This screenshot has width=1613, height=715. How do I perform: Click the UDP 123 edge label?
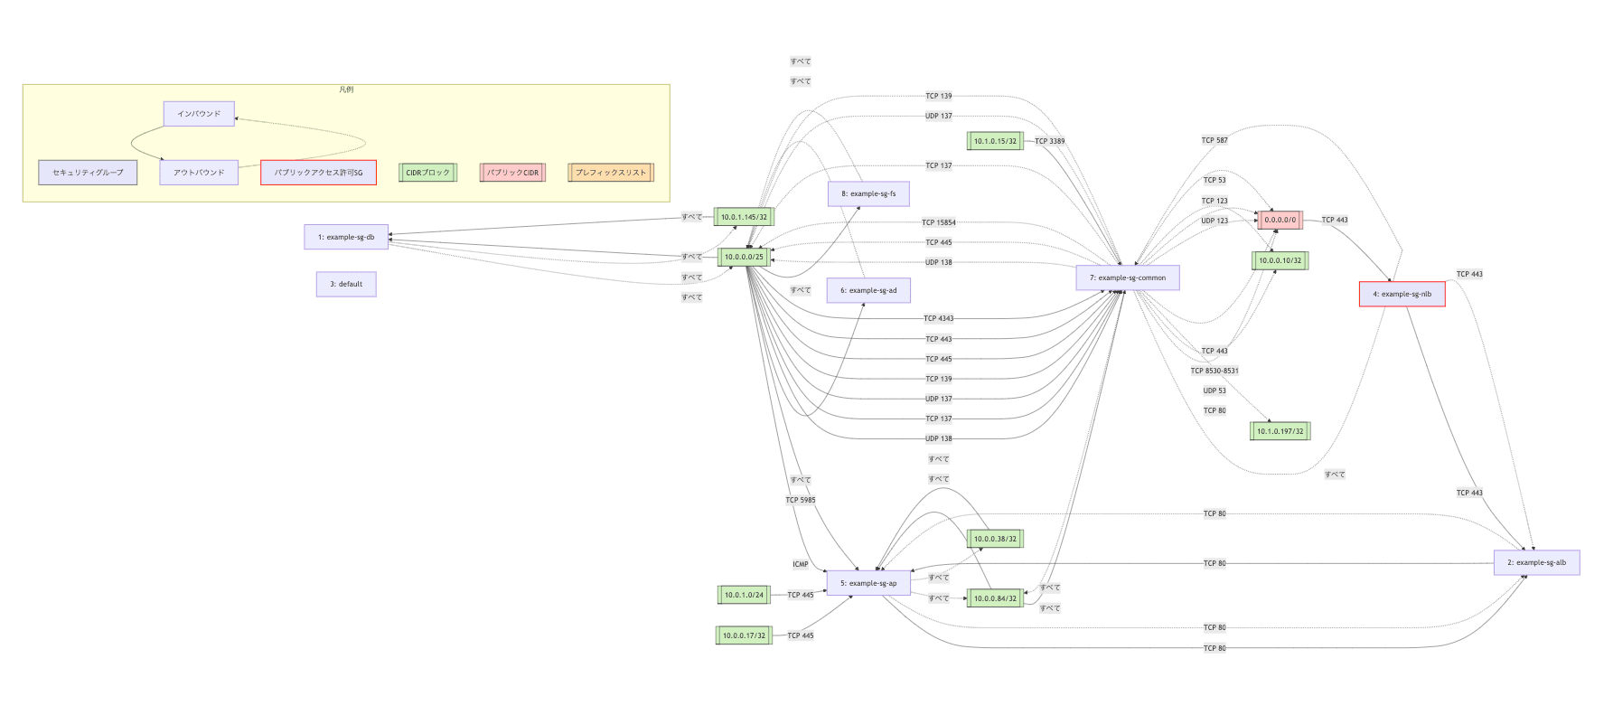(x=1214, y=221)
